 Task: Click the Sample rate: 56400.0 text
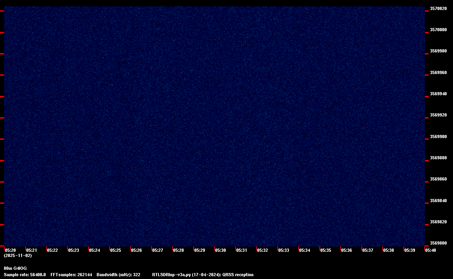pos(25,275)
